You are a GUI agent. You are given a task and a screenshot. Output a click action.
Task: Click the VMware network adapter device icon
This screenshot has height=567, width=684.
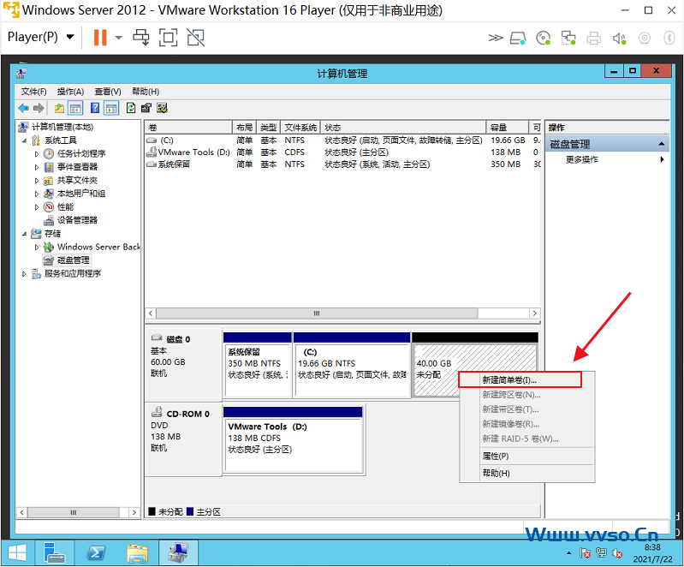568,39
